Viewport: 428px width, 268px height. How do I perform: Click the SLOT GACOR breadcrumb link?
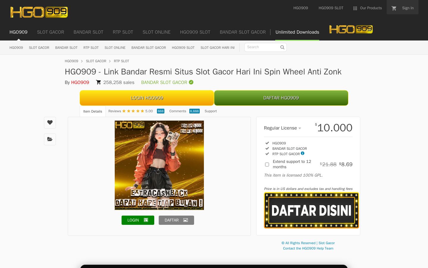96,61
